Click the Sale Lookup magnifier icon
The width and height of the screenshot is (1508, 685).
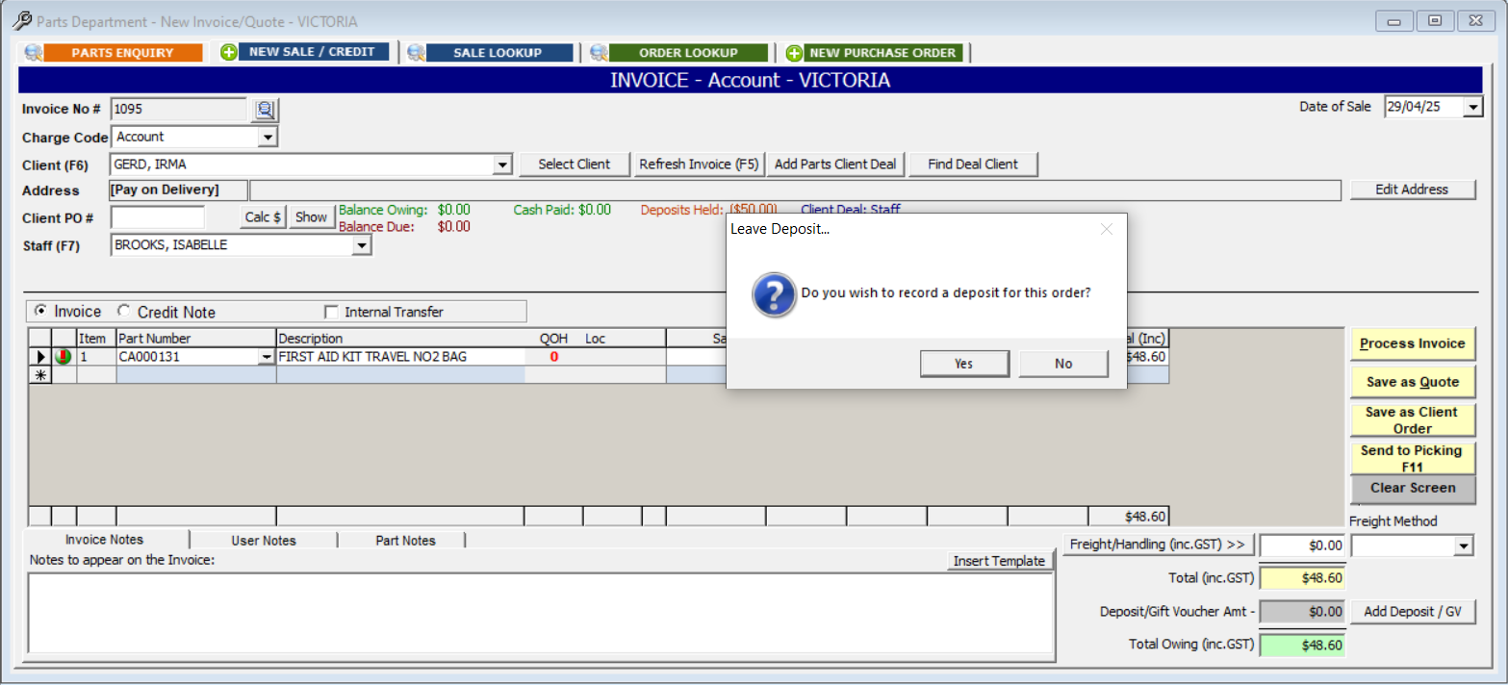[416, 53]
